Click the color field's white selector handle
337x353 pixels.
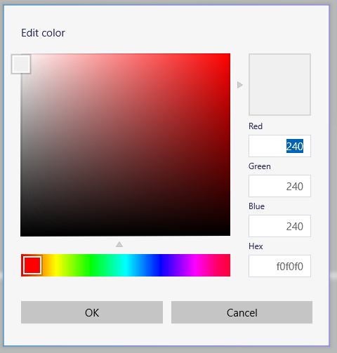[21, 64]
